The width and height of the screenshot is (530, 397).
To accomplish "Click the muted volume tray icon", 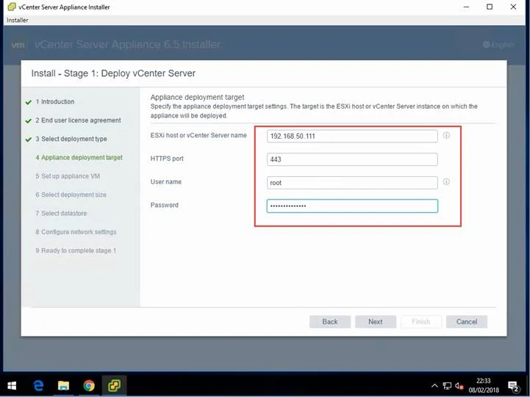I will (x=459, y=386).
